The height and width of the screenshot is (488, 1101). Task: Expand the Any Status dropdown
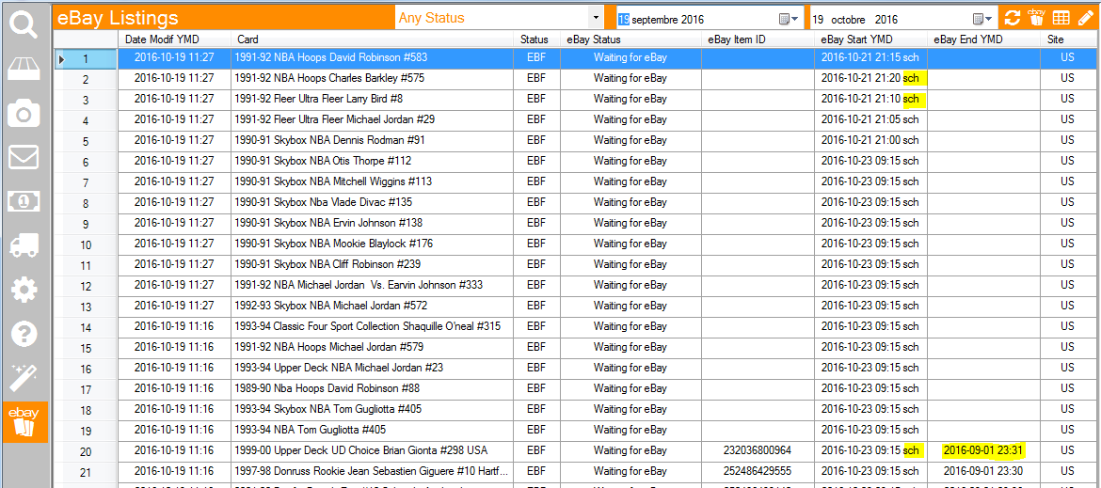click(x=596, y=18)
